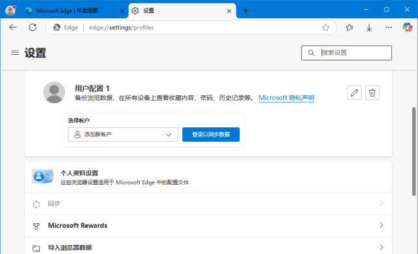Open a new tab with plus button
Screen dimensions: 418x254
pos(246,10)
